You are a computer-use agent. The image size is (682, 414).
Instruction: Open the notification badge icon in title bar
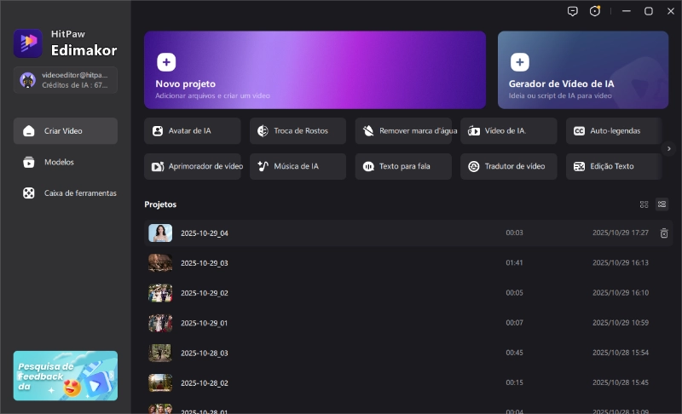595,11
